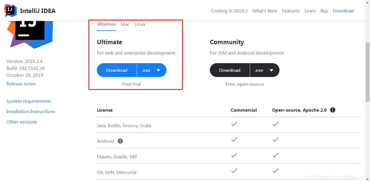Click 'Git, SVN, Mercurial' row label
Viewport: 370px width, 182px height.
pos(116,172)
